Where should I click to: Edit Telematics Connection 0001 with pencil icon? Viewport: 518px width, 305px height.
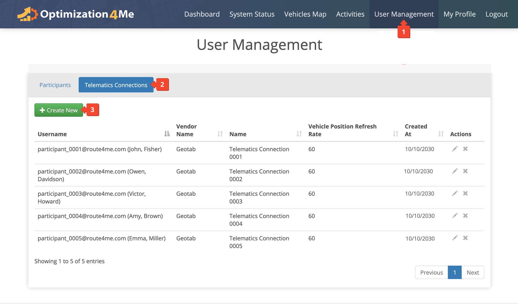455,149
